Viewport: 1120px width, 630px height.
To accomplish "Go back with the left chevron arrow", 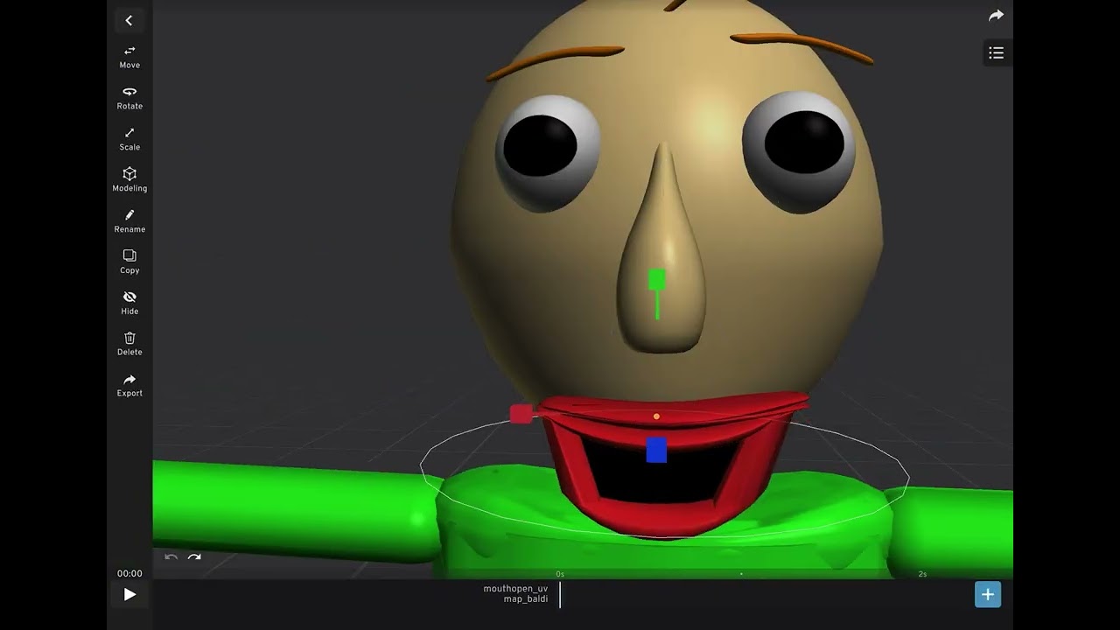I will [129, 21].
